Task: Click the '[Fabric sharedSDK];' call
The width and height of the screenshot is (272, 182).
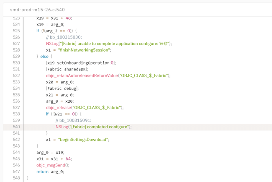Action: pos(67,69)
